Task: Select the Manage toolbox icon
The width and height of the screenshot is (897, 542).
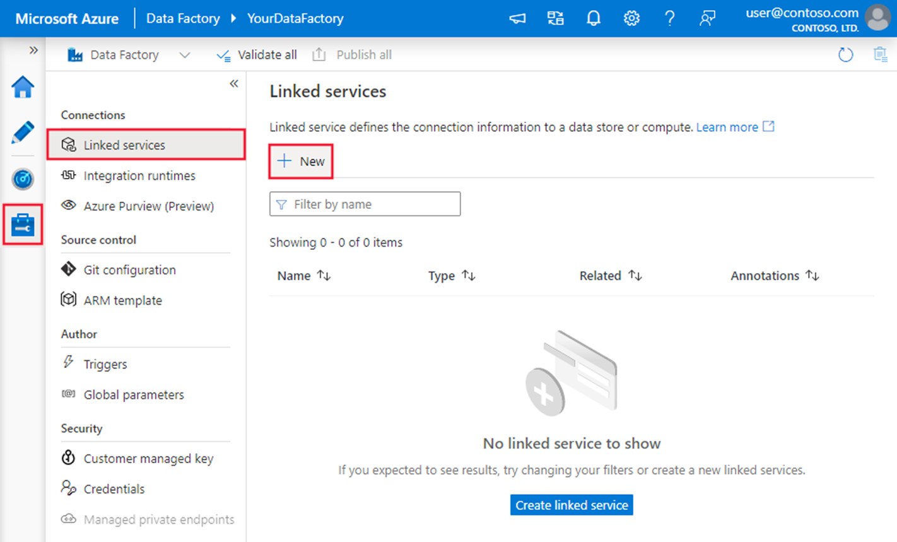Action: [23, 224]
